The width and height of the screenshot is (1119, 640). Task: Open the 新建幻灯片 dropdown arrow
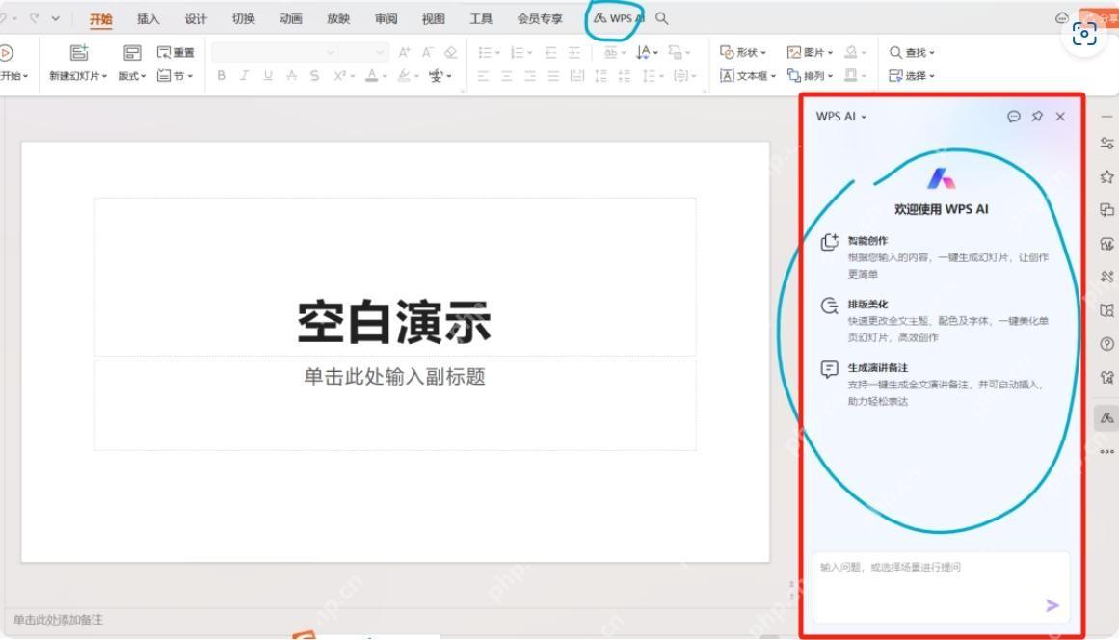(x=104, y=76)
